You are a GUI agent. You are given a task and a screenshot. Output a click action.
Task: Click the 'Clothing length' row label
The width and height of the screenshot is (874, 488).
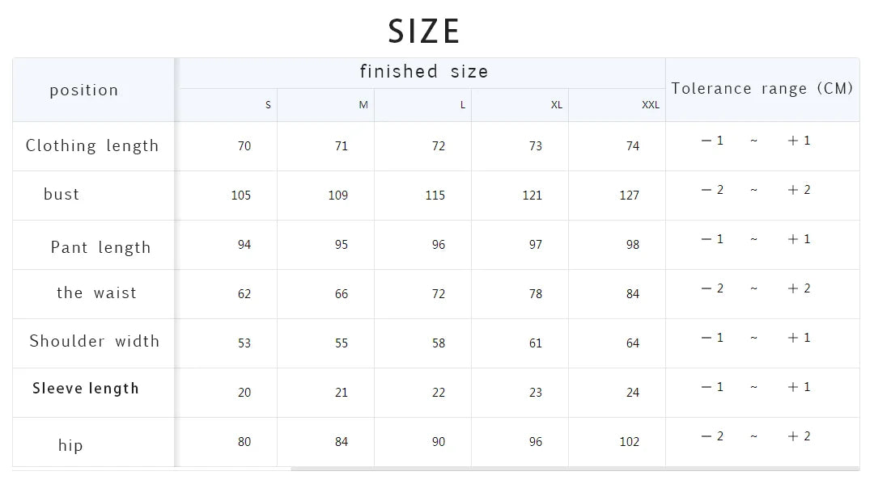[92, 145]
